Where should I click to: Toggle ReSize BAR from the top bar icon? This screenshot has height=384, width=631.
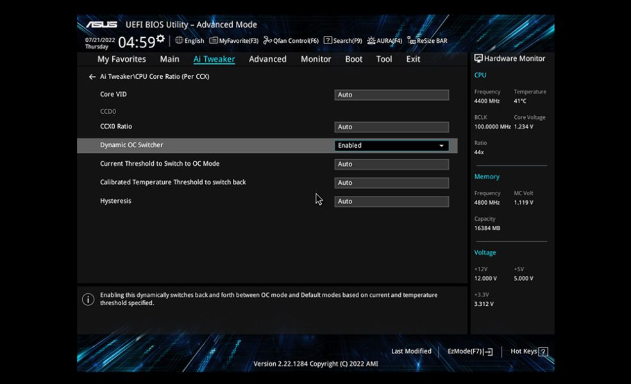(411, 40)
